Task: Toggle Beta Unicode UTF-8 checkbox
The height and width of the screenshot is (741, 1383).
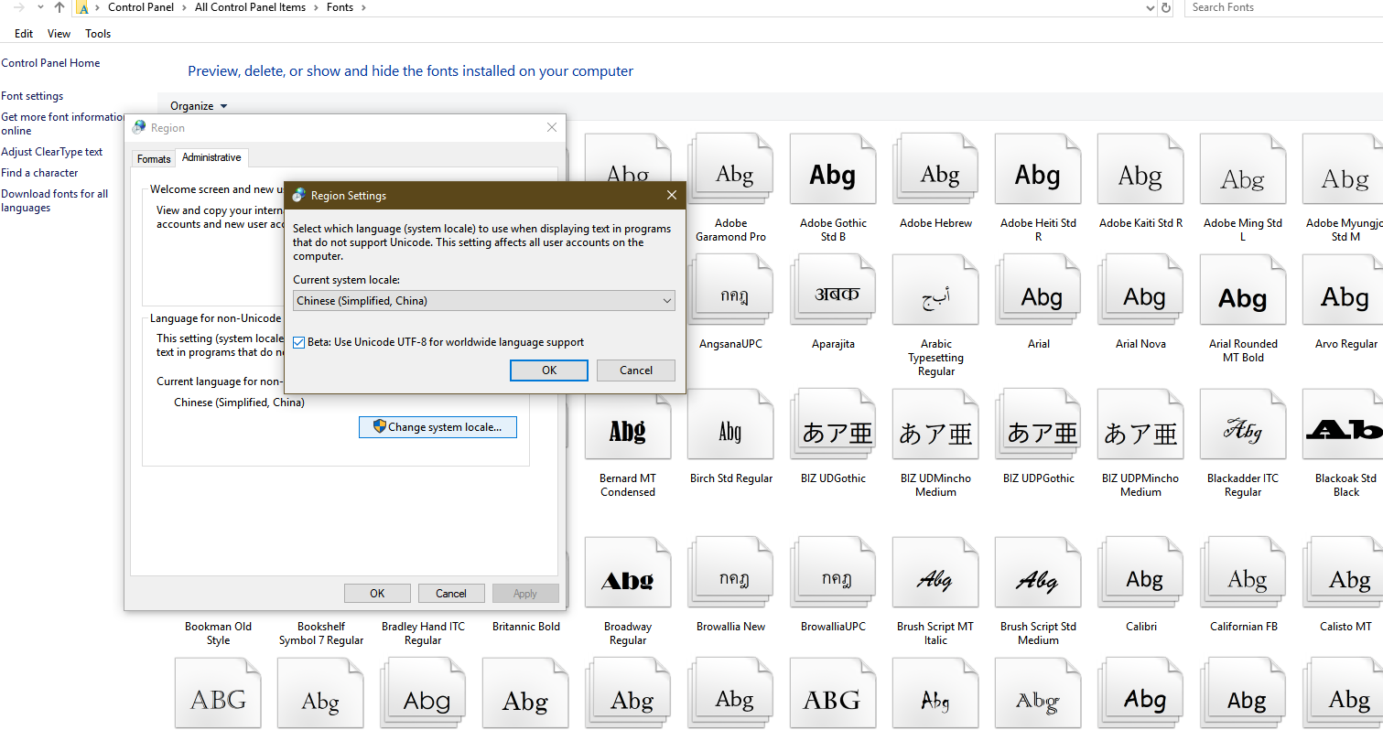Action: click(299, 342)
